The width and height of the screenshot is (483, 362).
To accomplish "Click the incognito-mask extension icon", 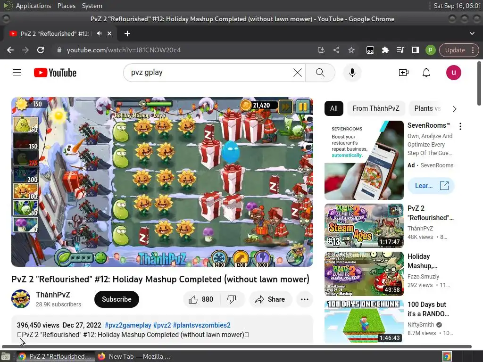I will pos(370,50).
